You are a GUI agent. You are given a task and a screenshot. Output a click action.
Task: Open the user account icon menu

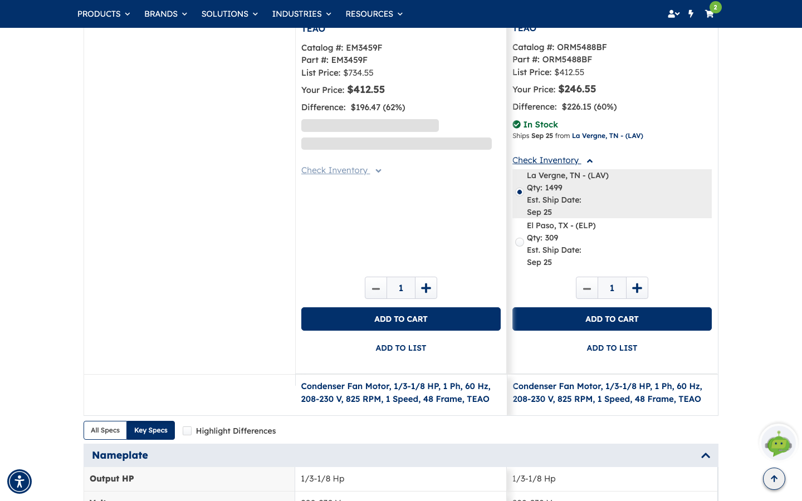coord(673,14)
